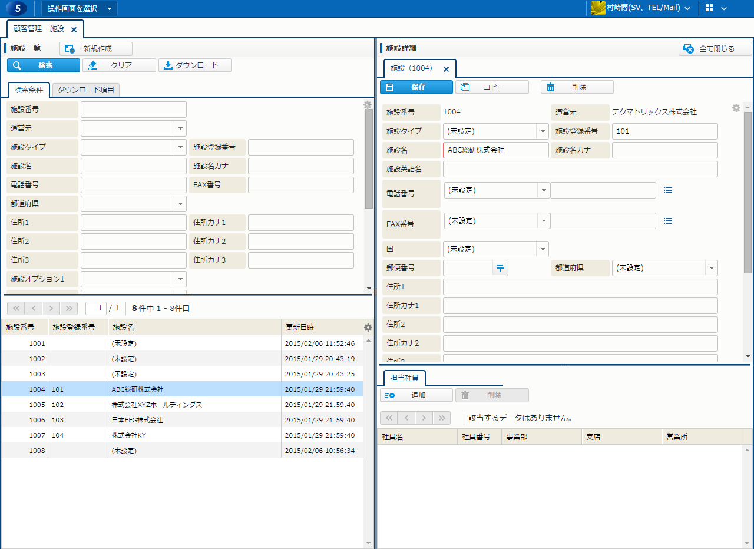Screen dimensions: 754x549
Task: Expand the 施設タイプ dropdown in facility details
Action: (x=542, y=131)
